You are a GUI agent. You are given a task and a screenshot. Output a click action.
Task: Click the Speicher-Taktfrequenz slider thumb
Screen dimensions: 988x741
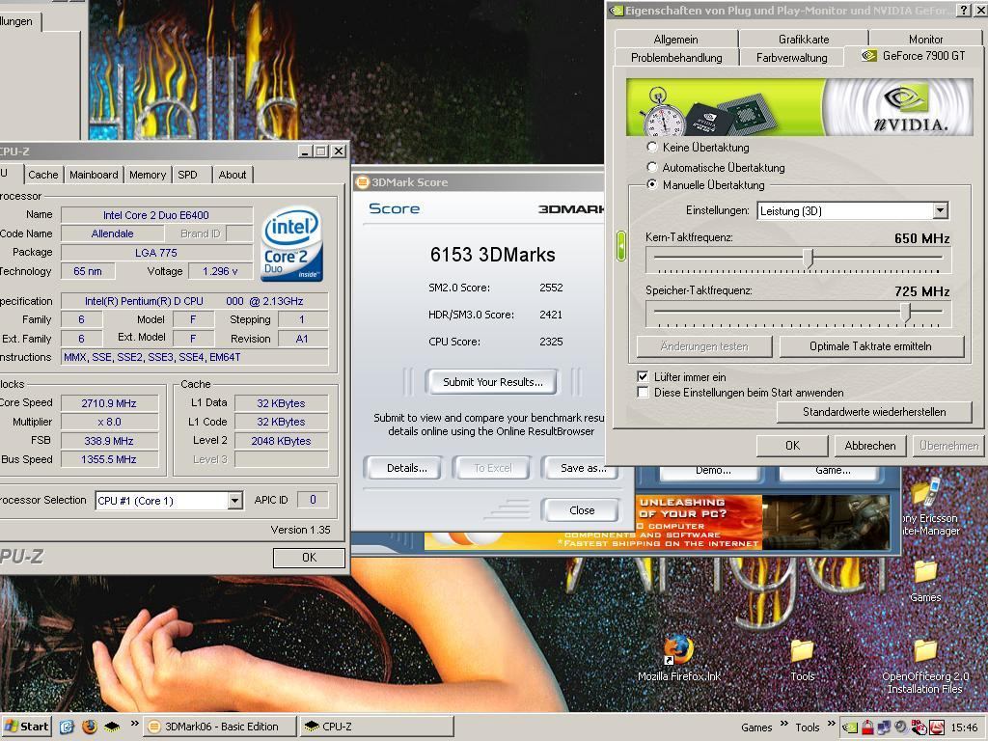click(906, 312)
